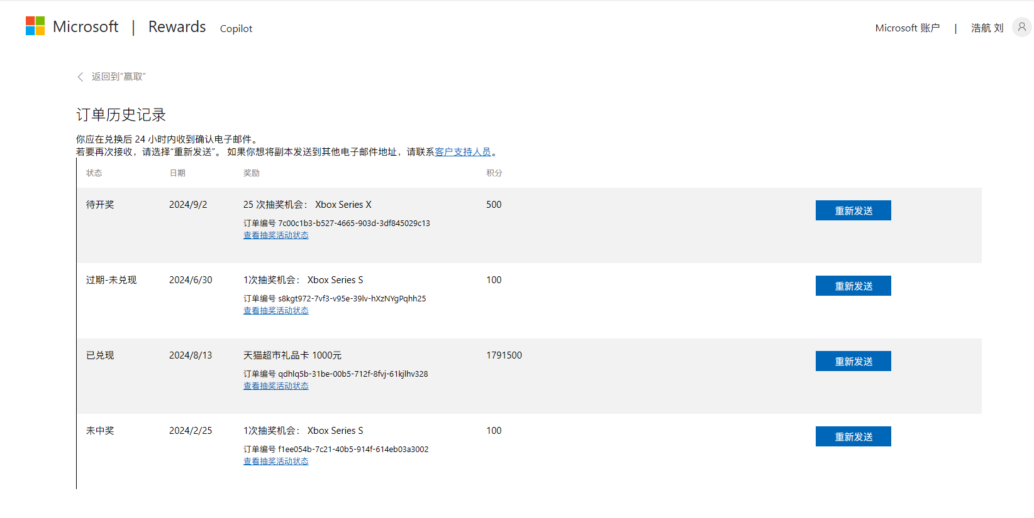View sweepstakes status for 天猫超市礼品卡 order
The height and width of the screenshot is (518, 1034).
click(x=276, y=386)
